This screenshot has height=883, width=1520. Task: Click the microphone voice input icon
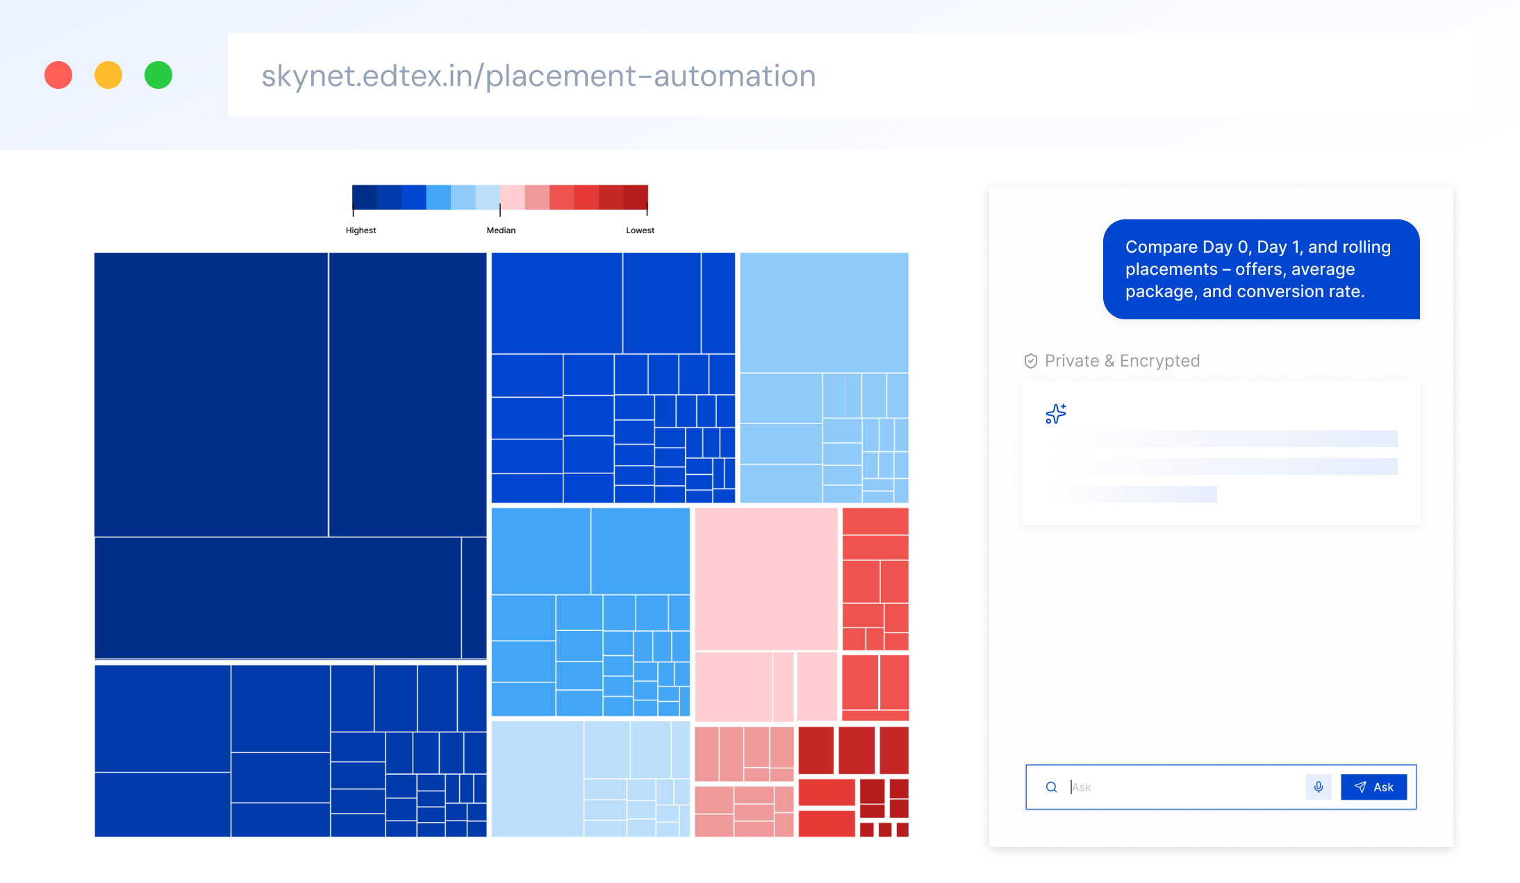tap(1318, 787)
